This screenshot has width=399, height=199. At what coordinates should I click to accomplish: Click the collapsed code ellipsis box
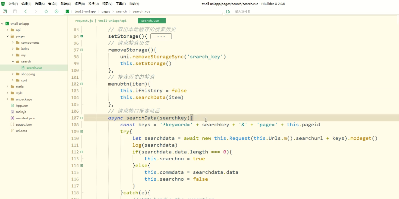coord(161,36)
